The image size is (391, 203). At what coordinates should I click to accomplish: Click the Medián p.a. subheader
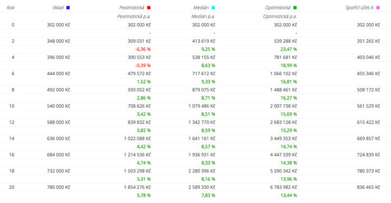click(x=203, y=16)
